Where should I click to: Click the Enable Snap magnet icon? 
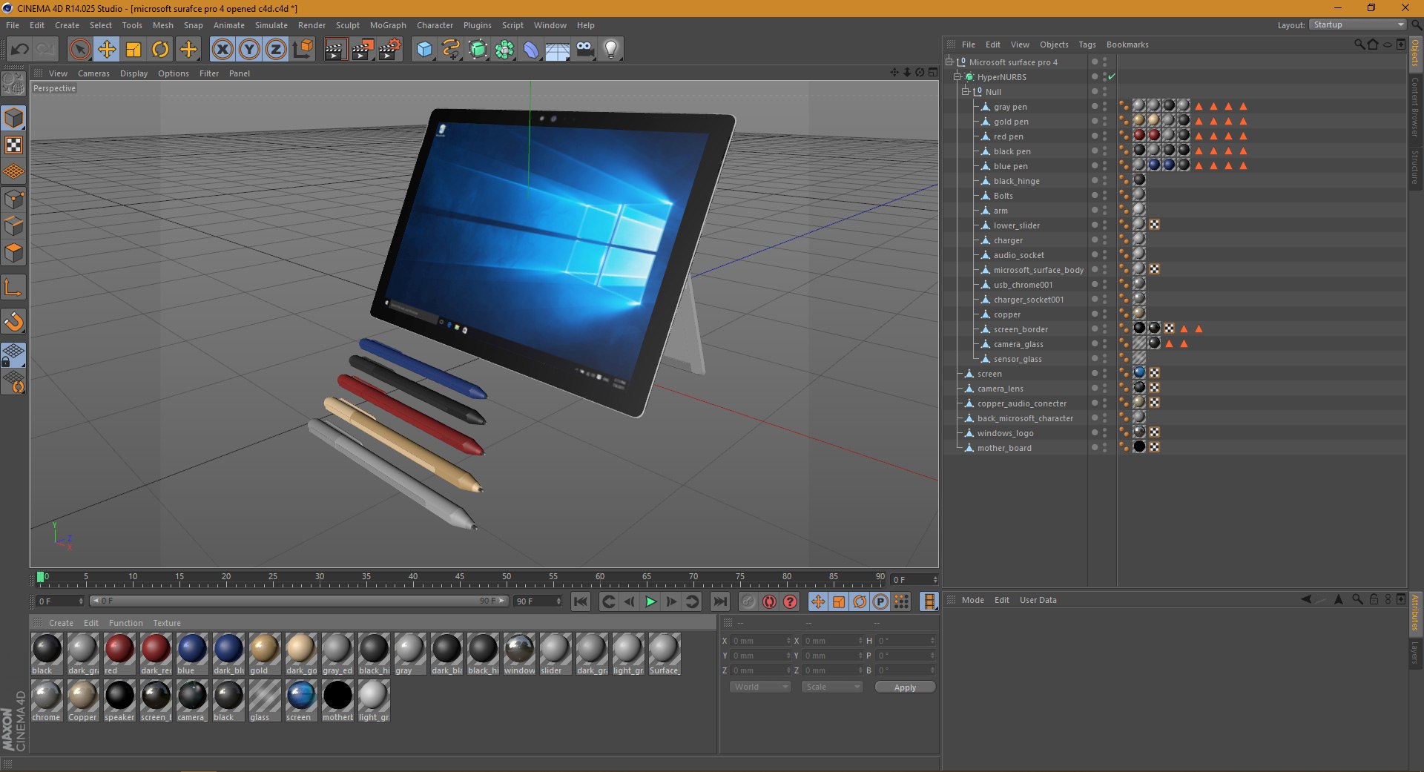tap(14, 321)
